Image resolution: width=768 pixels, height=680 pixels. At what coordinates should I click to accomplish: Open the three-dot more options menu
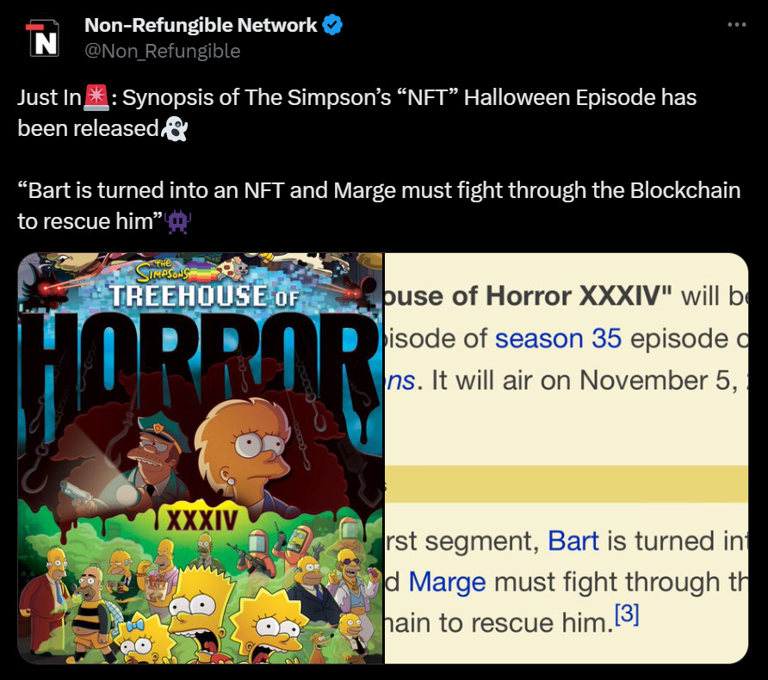click(737, 24)
